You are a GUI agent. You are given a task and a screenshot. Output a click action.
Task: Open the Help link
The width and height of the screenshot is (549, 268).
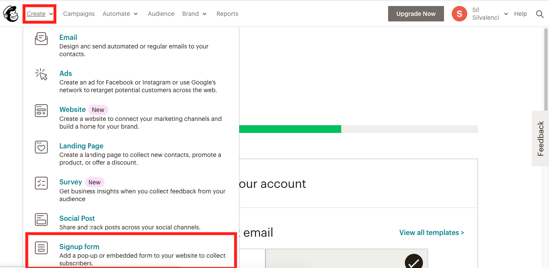tap(520, 14)
